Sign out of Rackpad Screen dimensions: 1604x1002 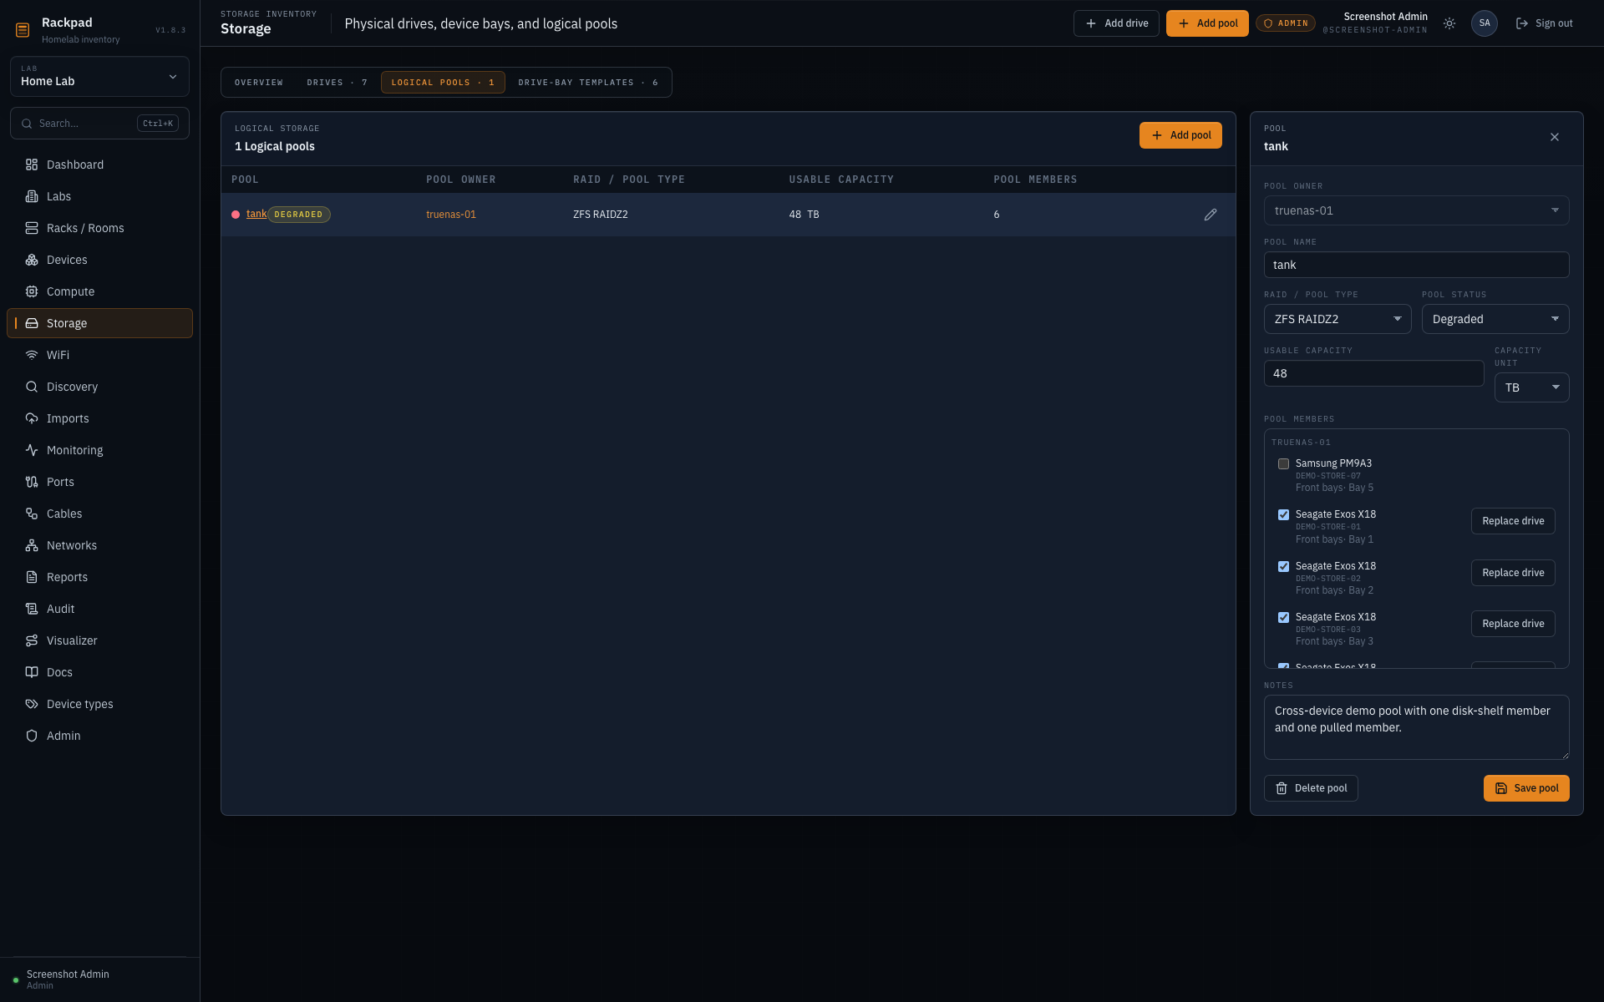click(1544, 23)
